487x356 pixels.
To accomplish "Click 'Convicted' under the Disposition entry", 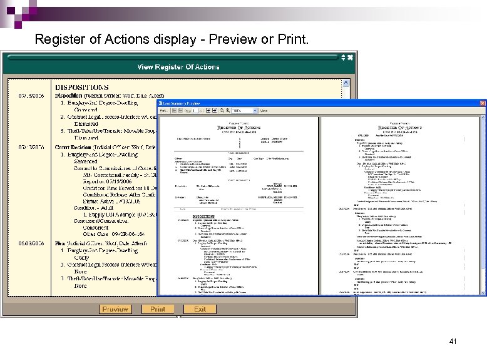I will 86,109.
